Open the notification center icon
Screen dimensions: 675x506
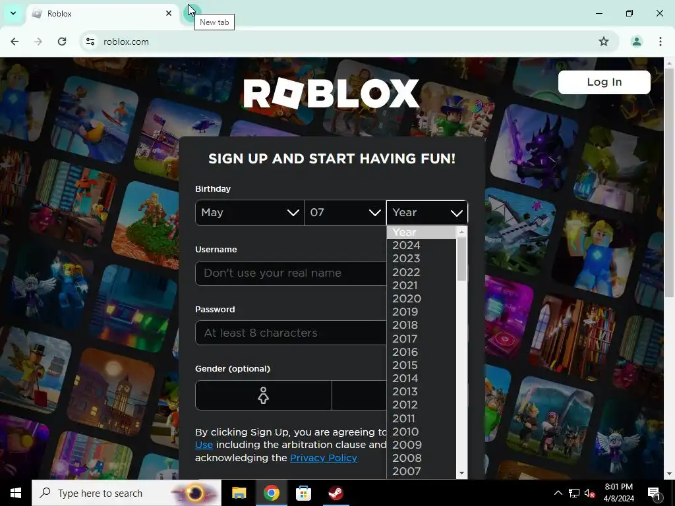(x=655, y=493)
